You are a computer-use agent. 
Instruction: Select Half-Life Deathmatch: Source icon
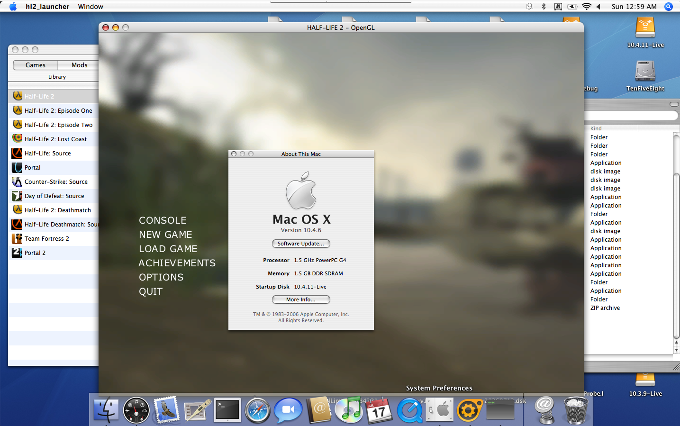(x=17, y=224)
